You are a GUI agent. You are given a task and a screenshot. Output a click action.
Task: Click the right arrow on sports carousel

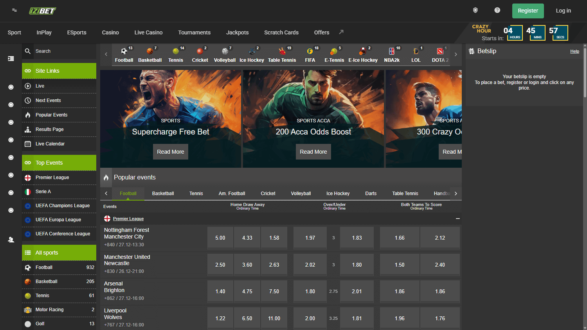coord(455,54)
